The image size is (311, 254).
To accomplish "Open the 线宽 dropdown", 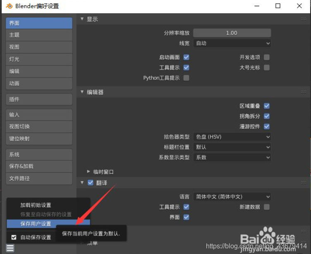I will (232, 43).
